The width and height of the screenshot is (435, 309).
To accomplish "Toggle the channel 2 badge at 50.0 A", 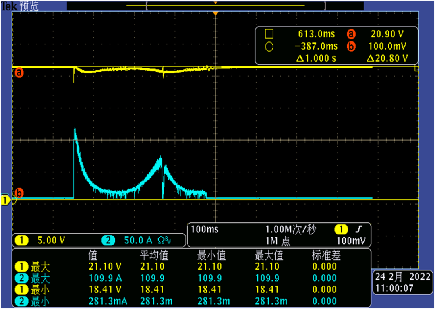I will click(108, 241).
